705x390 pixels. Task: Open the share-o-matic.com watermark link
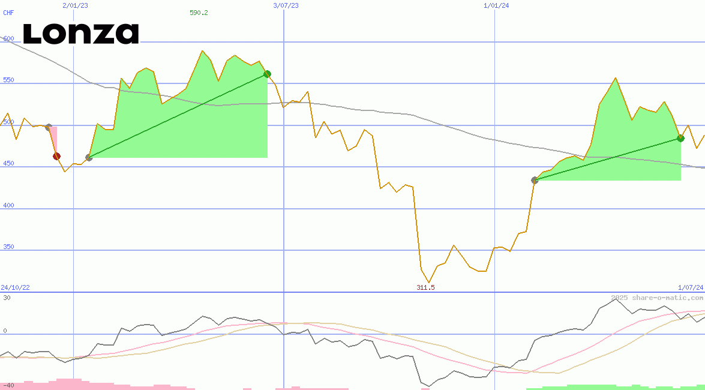tap(657, 298)
